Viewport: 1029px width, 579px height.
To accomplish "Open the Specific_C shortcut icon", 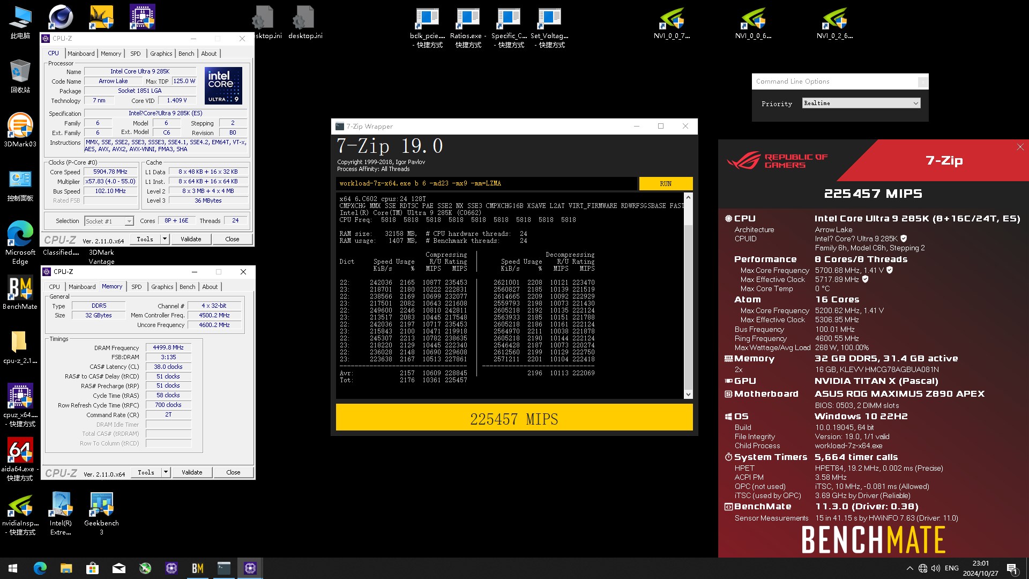I will (x=509, y=28).
